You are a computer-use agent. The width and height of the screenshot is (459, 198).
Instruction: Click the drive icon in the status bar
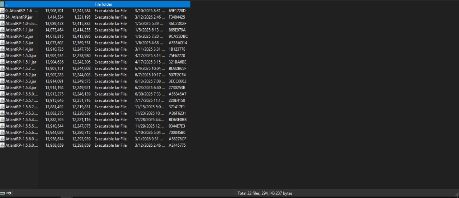(x=2, y=193)
